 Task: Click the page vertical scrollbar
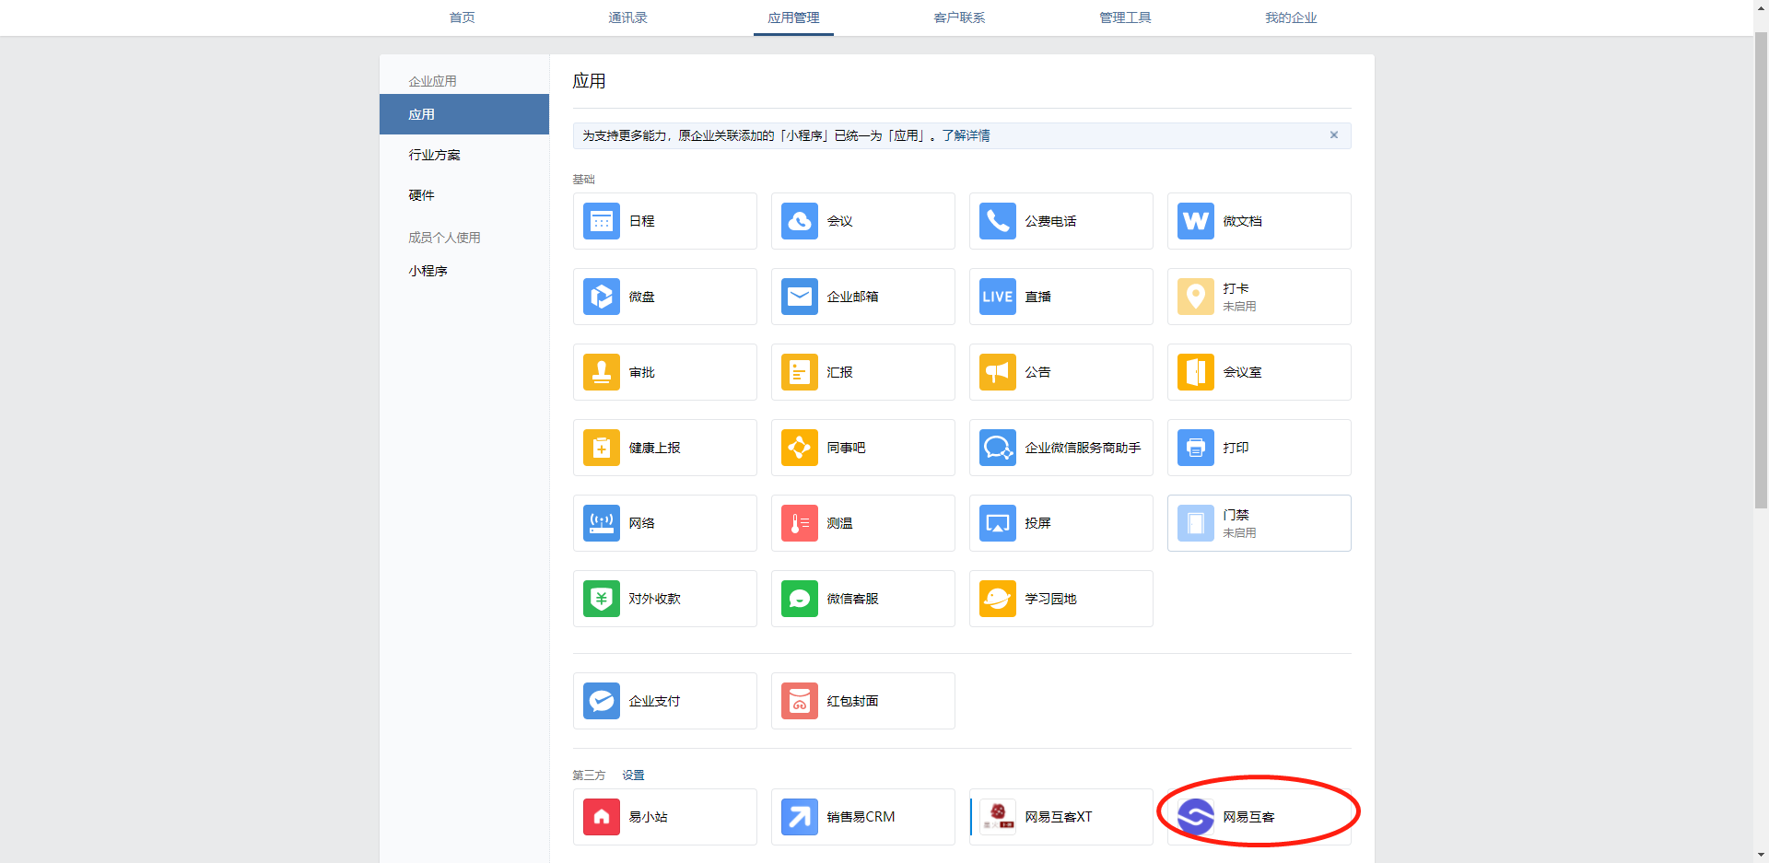(1761, 270)
